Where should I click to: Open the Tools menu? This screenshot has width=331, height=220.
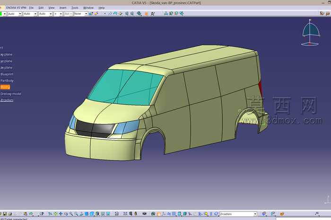tap(75, 8)
